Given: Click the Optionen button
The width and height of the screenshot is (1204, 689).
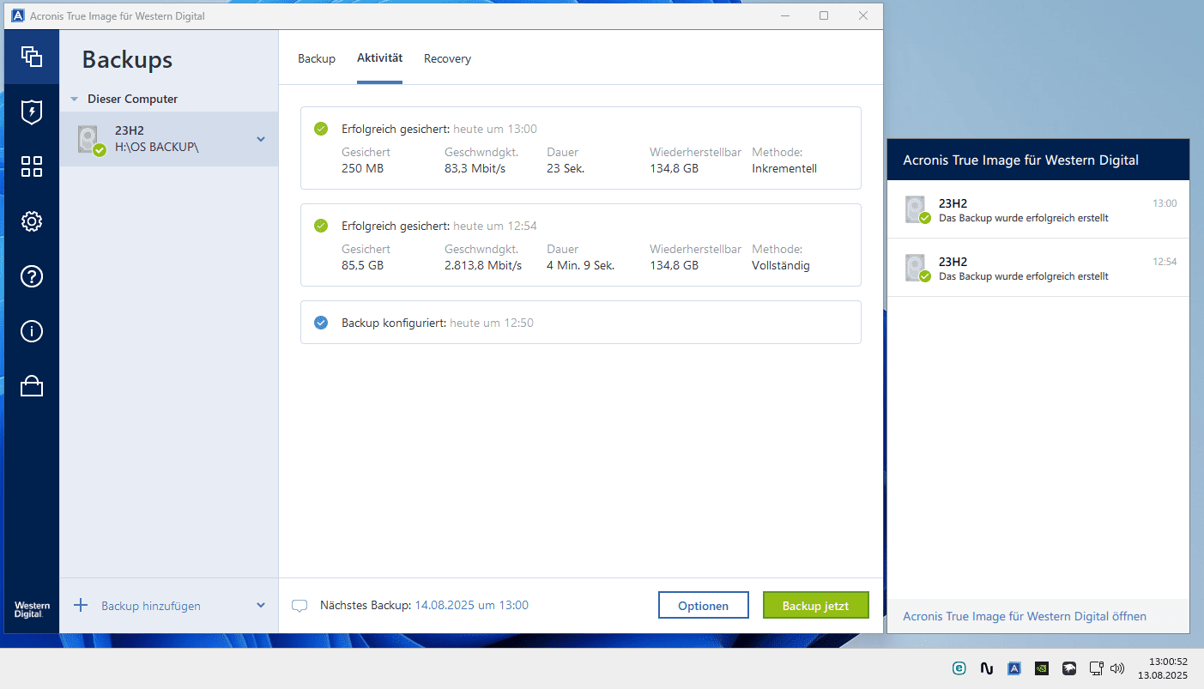Looking at the screenshot, I should point(704,605).
